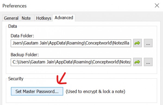The image size is (163, 105).
Task: Click the Preferences window title
Action: pos(15,6)
